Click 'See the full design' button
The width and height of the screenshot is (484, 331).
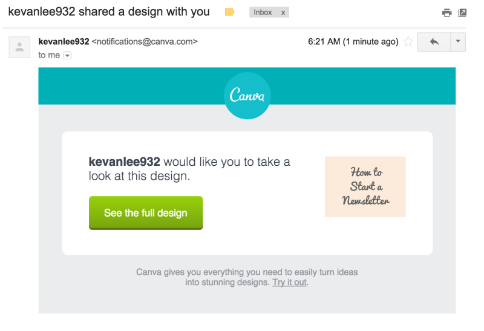click(x=146, y=213)
